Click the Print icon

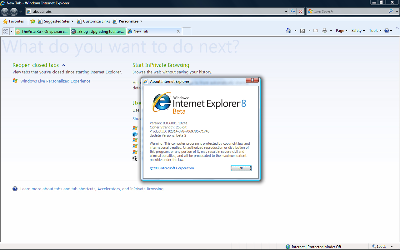point(324,31)
